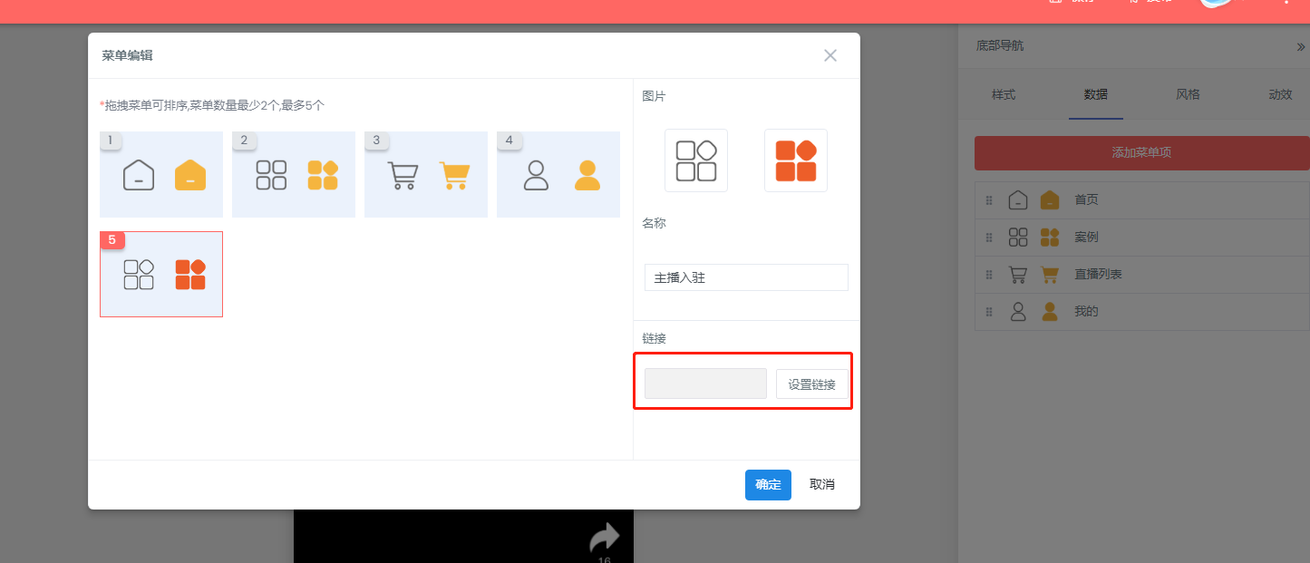
Task: Select outline grid icon in card 5
Action: pos(139,275)
